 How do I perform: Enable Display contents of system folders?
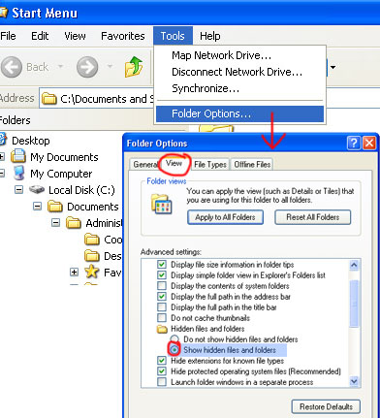(x=162, y=286)
